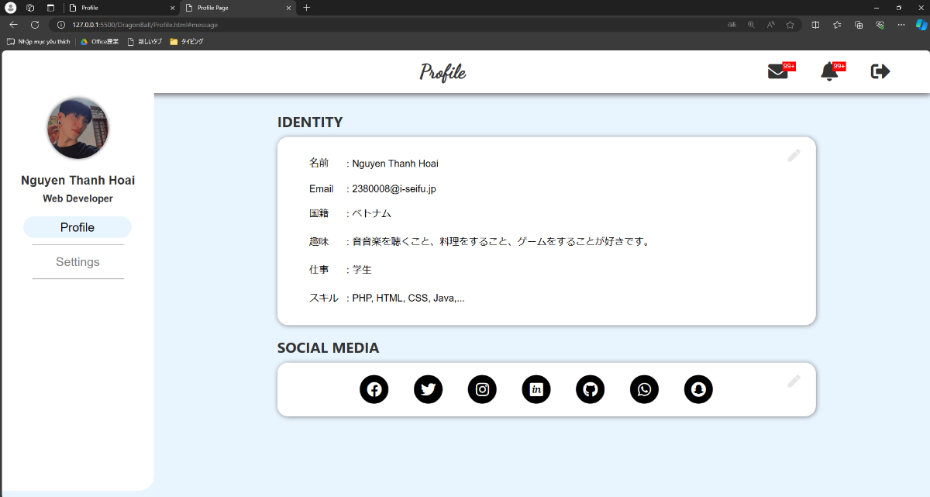Image resolution: width=930 pixels, height=497 pixels.
Task: Open the Snapchat social icon
Action: pyautogui.click(x=698, y=389)
